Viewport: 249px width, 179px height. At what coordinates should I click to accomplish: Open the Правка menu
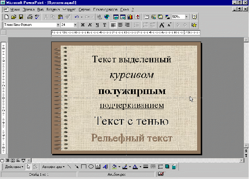point(29,9)
